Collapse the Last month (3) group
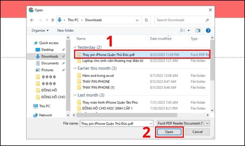This screenshot has height=146, width=245. pos(75,95)
